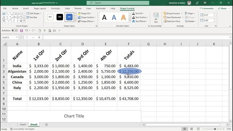Click the blue oval shape over $12,250.00

click(x=130, y=71)
